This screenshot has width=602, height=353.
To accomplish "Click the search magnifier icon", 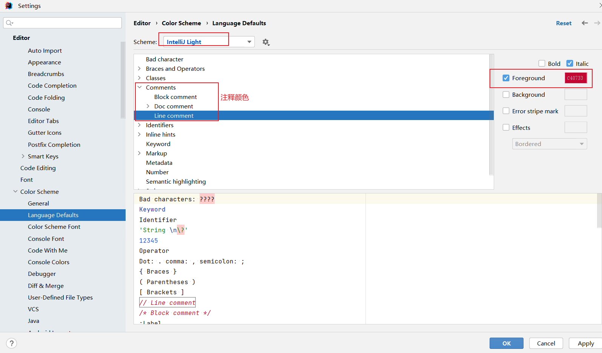I will 9,23.
